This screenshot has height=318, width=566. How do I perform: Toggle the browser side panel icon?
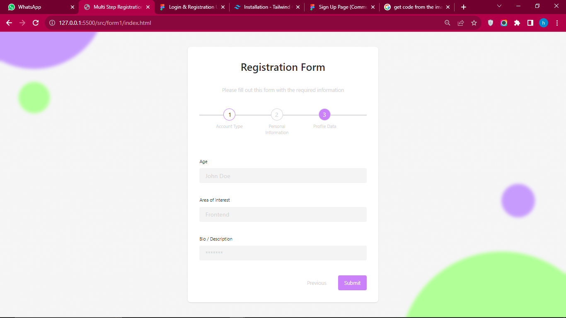pyautogui.click(x=530, y=23)
